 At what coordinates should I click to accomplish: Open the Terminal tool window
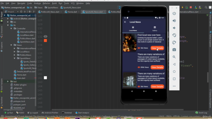click(x=67, y=113)
